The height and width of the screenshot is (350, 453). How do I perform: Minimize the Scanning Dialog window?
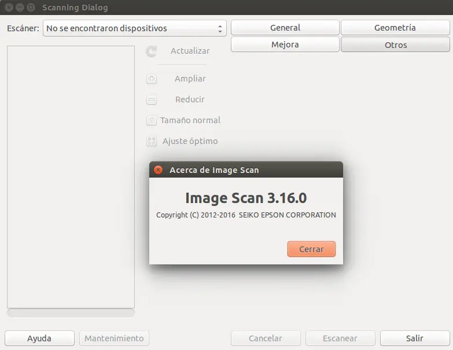click(20, 7)
